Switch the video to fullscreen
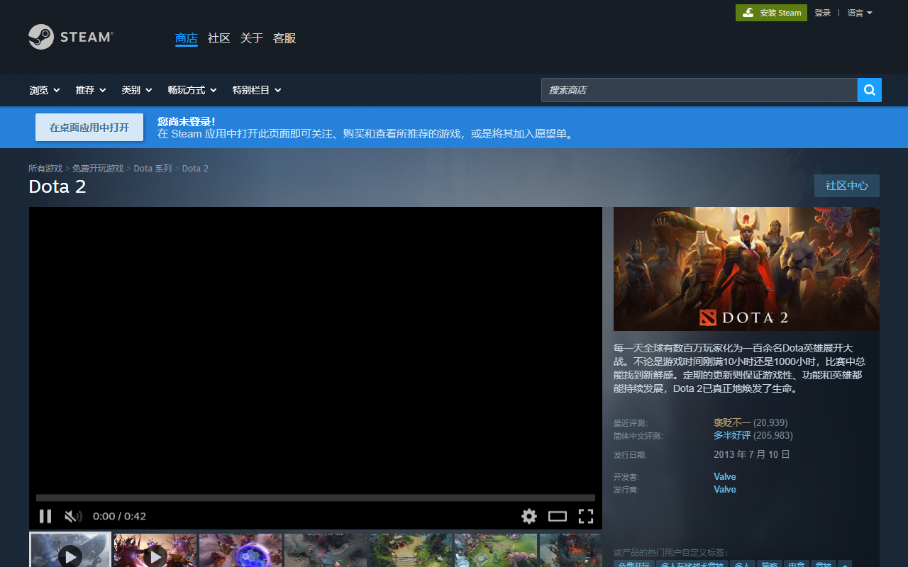 pyautogui.click(x=586, y=516)
